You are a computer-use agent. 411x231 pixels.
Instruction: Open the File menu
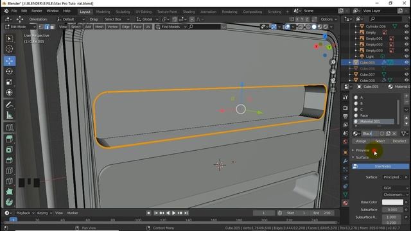coord(14,11)
